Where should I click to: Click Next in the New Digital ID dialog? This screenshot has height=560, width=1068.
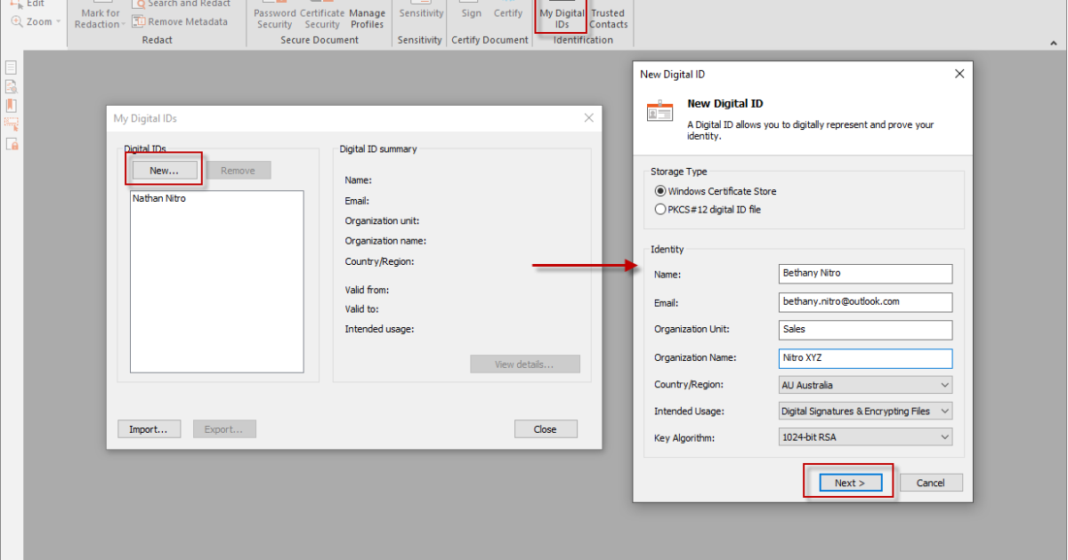[x=850, y=482]
